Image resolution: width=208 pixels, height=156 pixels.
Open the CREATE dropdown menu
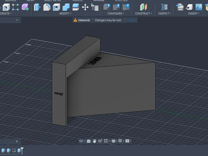point(6,14)
